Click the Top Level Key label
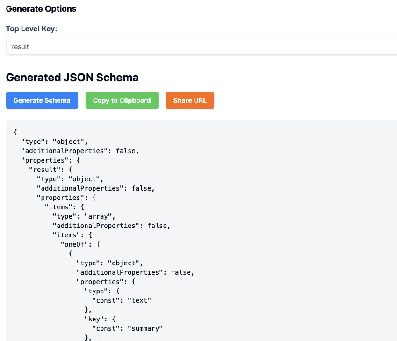 [31, 28]
